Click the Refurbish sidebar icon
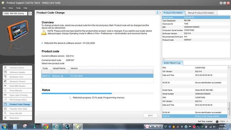Image resolution: width=231 pixels, height=130 pixels. pyautogui.click(x=5, y=118)
